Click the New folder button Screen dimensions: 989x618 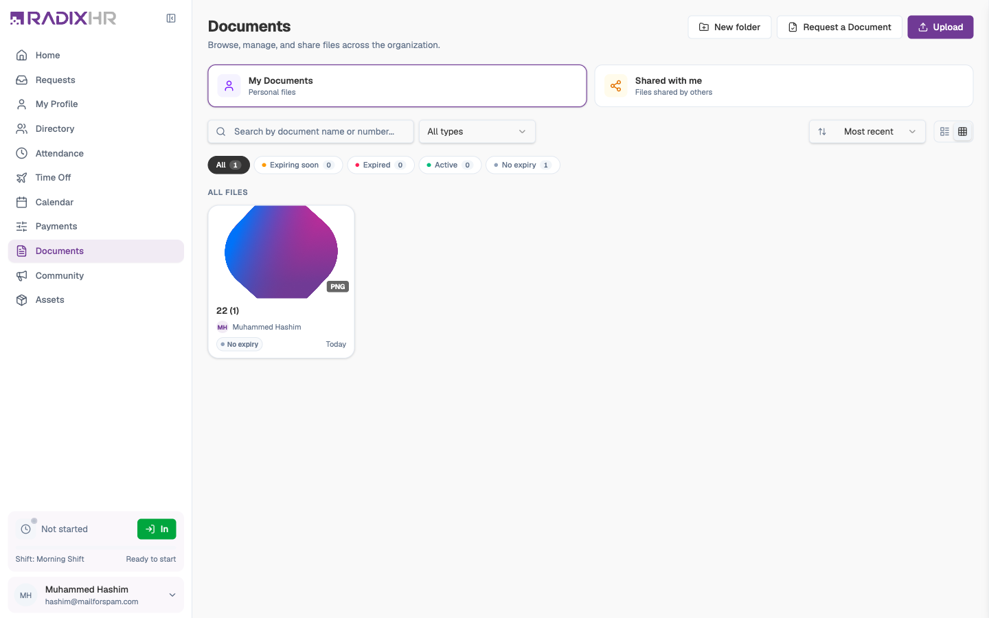coord(729,27)
